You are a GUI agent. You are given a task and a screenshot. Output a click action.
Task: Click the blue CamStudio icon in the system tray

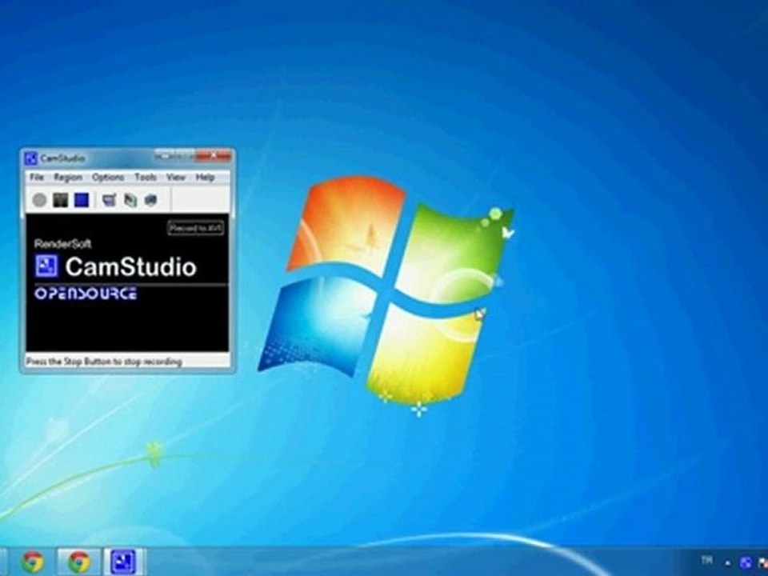[746, 562]
